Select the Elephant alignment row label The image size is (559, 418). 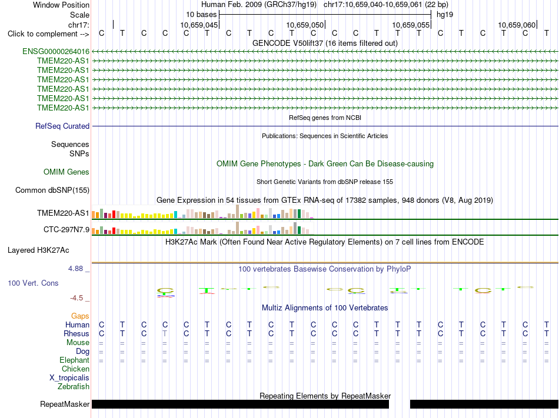point(75,360)
